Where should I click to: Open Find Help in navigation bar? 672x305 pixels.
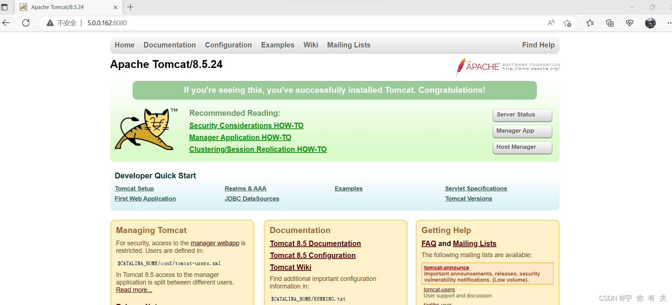tap(538, 45)
